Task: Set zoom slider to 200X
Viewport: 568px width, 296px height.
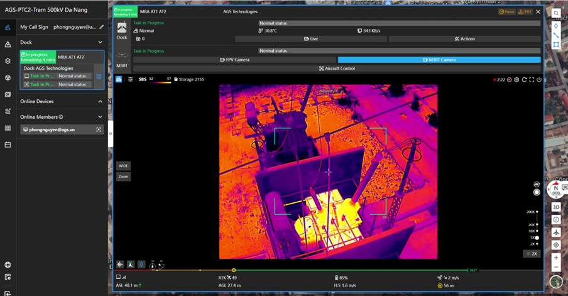Action: [537, 212]
